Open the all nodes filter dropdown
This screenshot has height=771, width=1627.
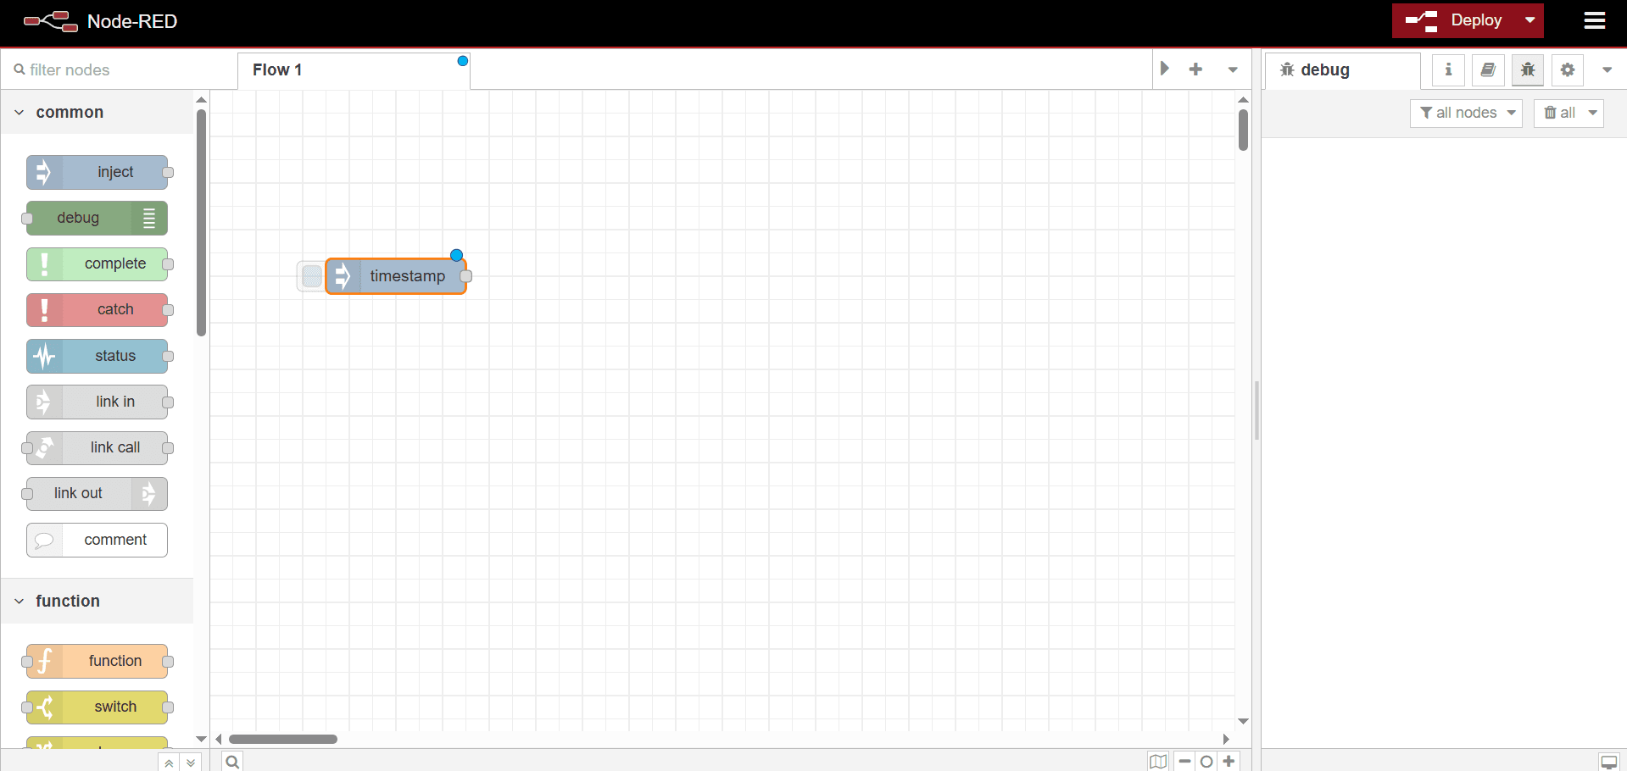[x=1467, y=113]
